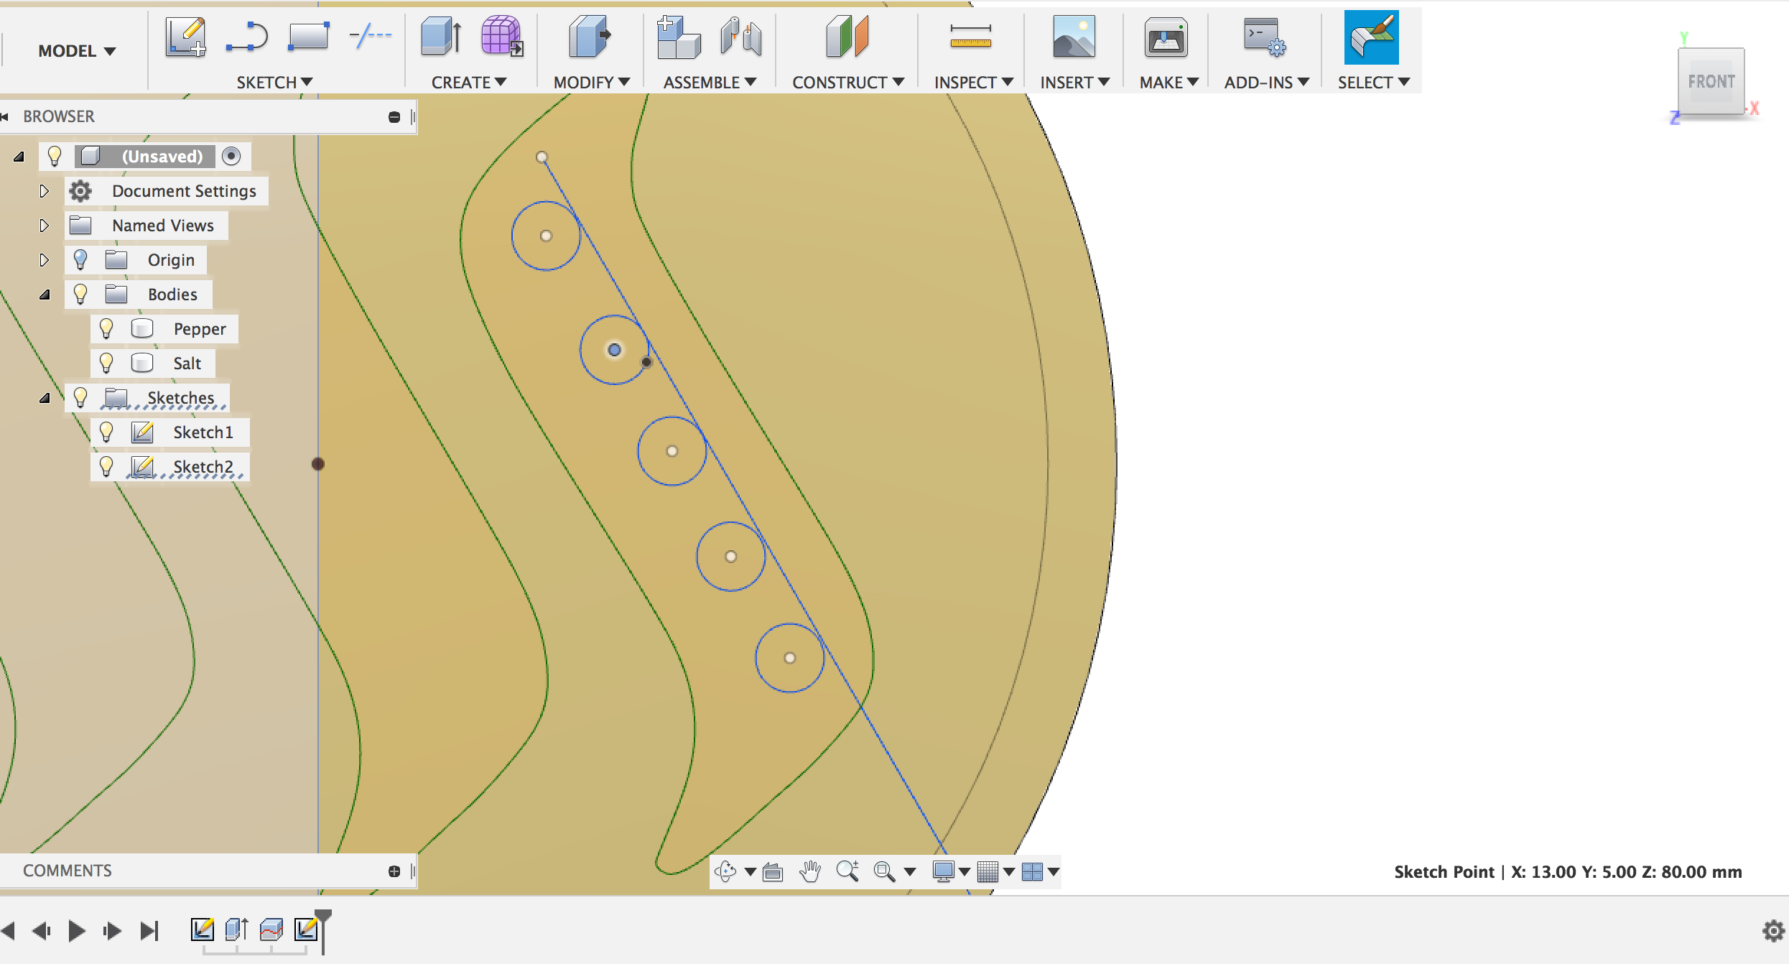
Task: Click the Press Pull modify icon
Action: pos(590,37)
